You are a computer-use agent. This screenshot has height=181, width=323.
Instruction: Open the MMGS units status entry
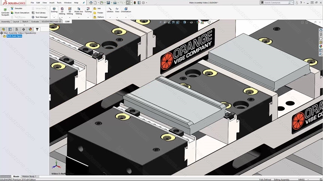click(301, 180)
